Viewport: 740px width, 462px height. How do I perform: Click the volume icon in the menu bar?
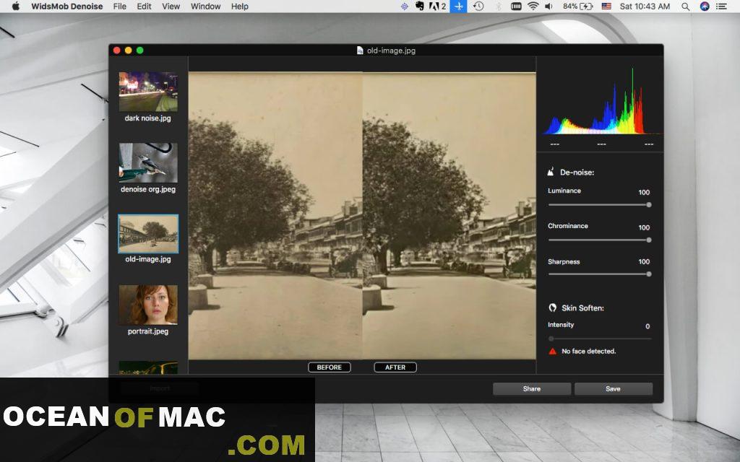(x=548, y=6)
